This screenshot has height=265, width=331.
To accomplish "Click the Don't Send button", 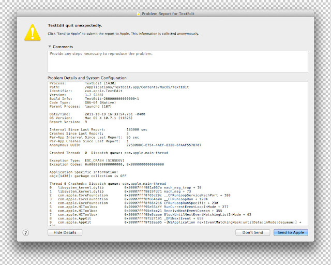I will point(253,232).
